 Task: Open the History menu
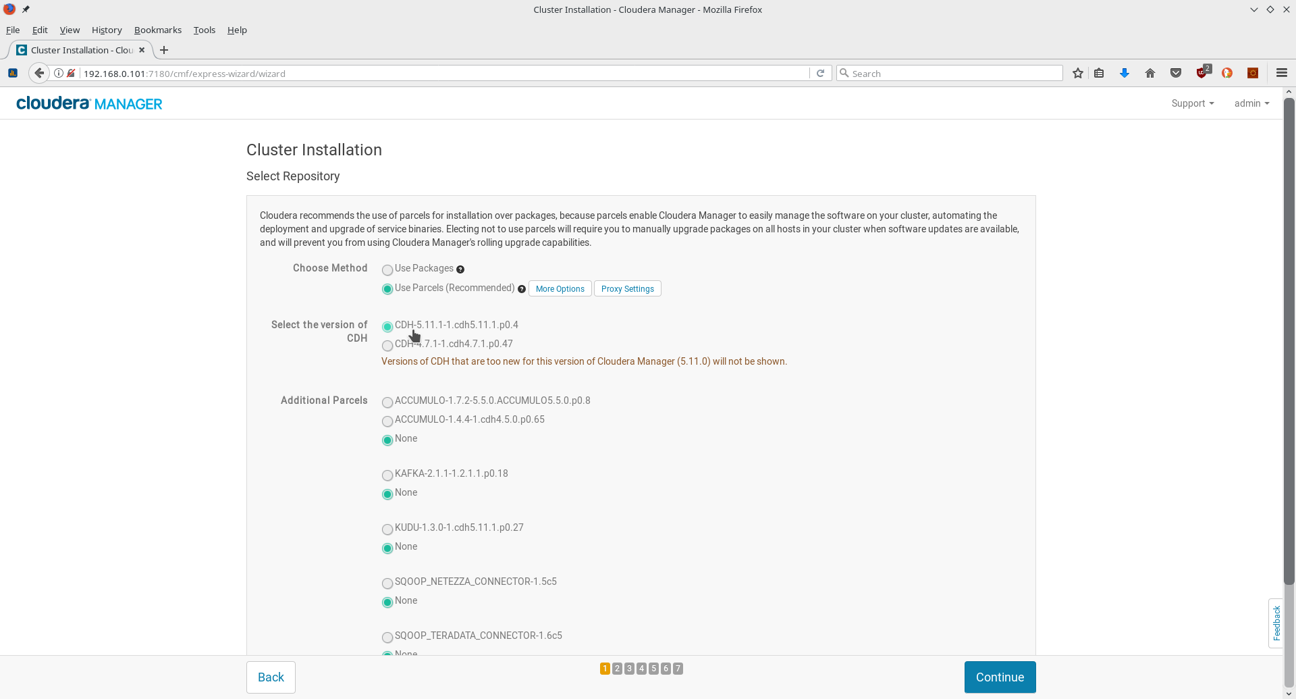click(107, 30)
